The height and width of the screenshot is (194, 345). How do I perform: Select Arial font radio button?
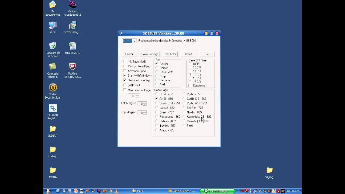click(157, 84)
